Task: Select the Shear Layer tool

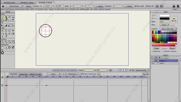Action: point(10,34)
